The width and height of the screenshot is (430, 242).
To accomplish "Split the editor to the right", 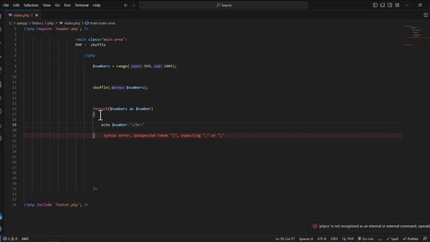I will (x=425, y=15).
